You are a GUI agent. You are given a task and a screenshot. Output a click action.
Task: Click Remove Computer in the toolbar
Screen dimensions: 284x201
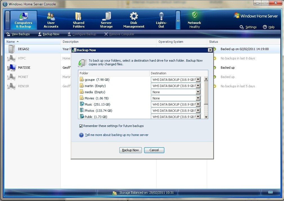[x=119, y=34]
